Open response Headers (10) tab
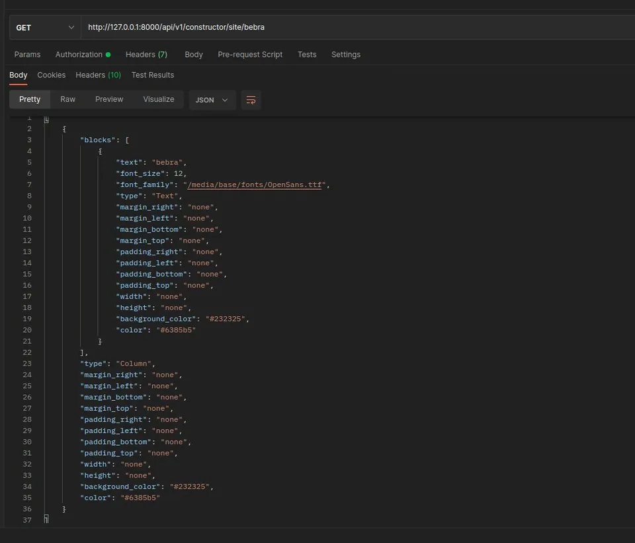The image size is (635, 543). coord(98,75)
